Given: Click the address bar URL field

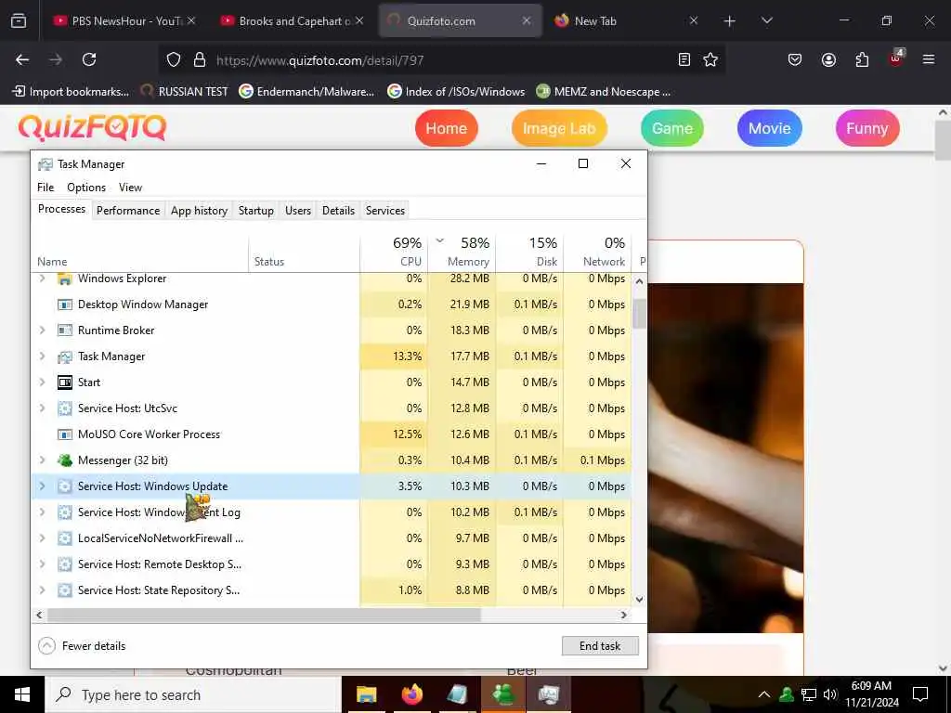Looking at the screenshot, I should 443,60.
